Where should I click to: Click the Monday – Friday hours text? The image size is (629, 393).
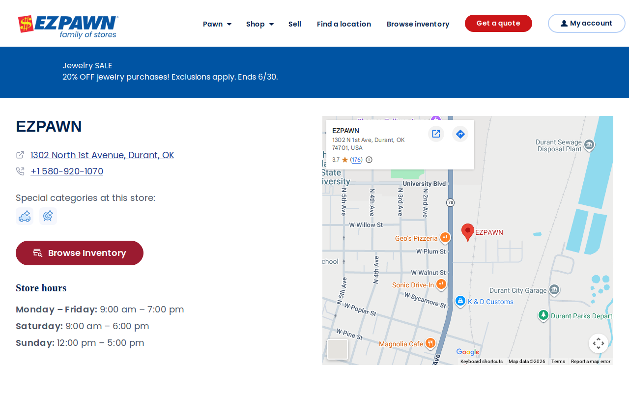(x=100, y=309)
